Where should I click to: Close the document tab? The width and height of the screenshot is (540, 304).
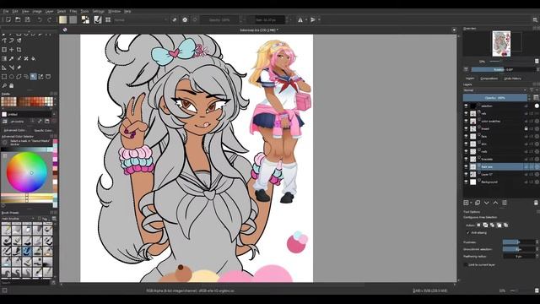(x=454, y=30)
